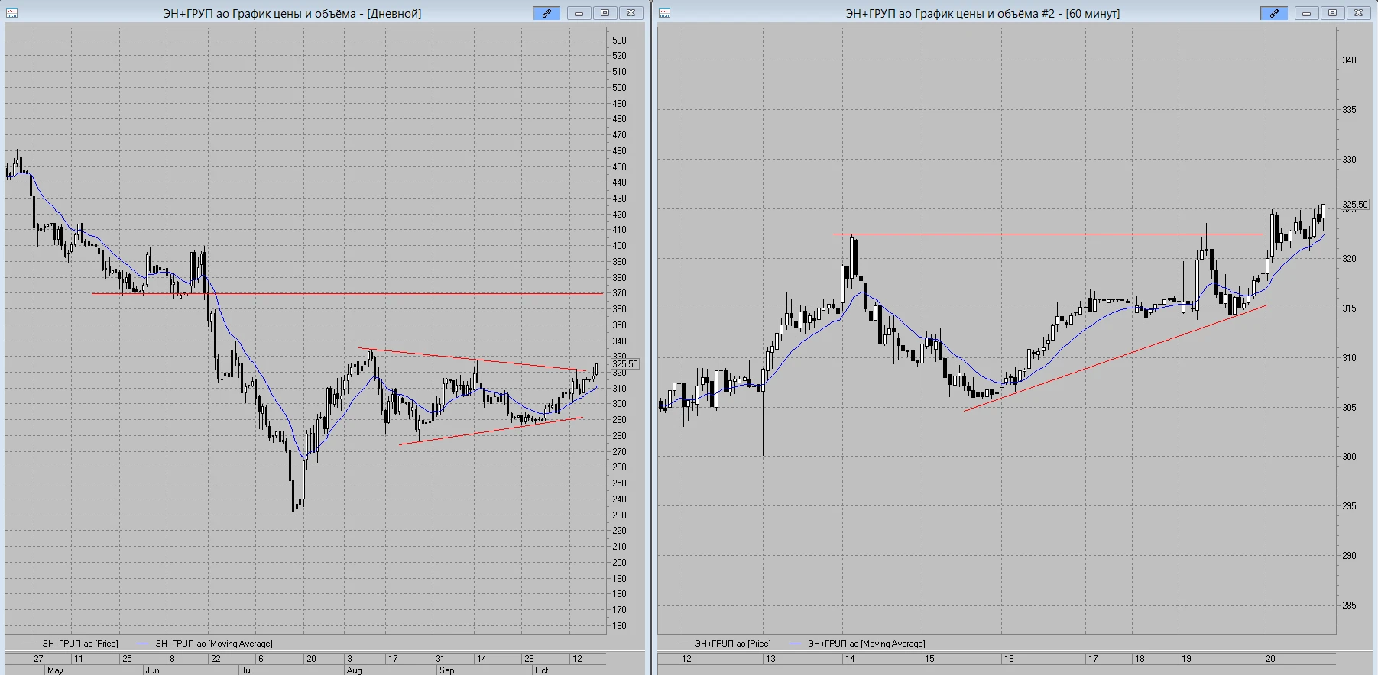Click the 325,50 current price label on the 60-minute chart
This screenshot has height=675, width=1378.
point(1355,205)
